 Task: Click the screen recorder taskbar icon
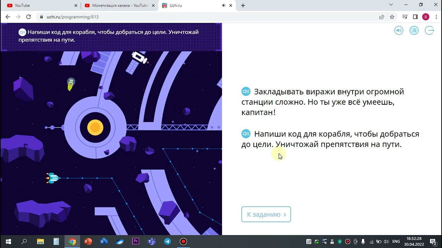pyautogui.click(x=183, y=241)
